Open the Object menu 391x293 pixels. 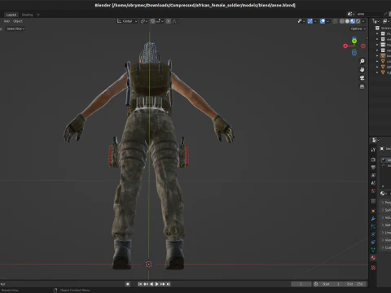[18, 21]
